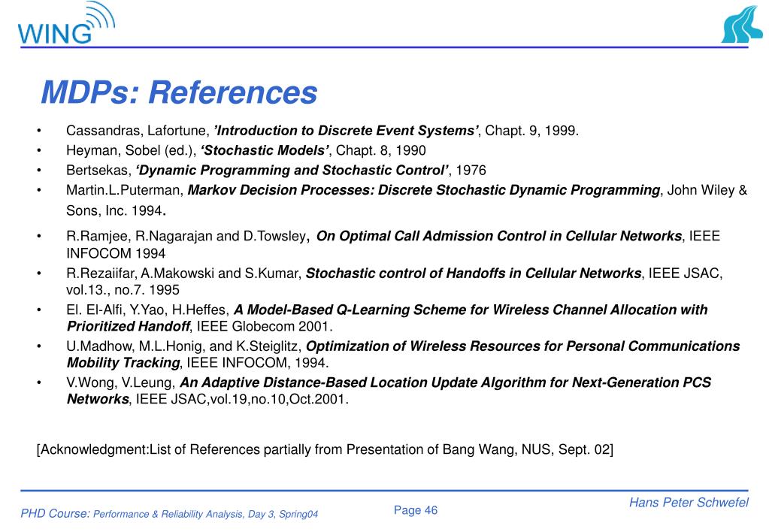The height and width of the screenshot is (532, 769).
Task: Click 'Sons, Inc. 1994' publisher text
Action: (x=114, y=210)
